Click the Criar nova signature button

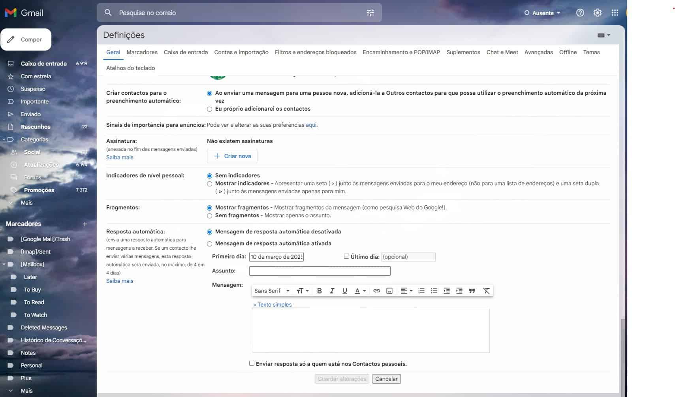pos(232,156)
